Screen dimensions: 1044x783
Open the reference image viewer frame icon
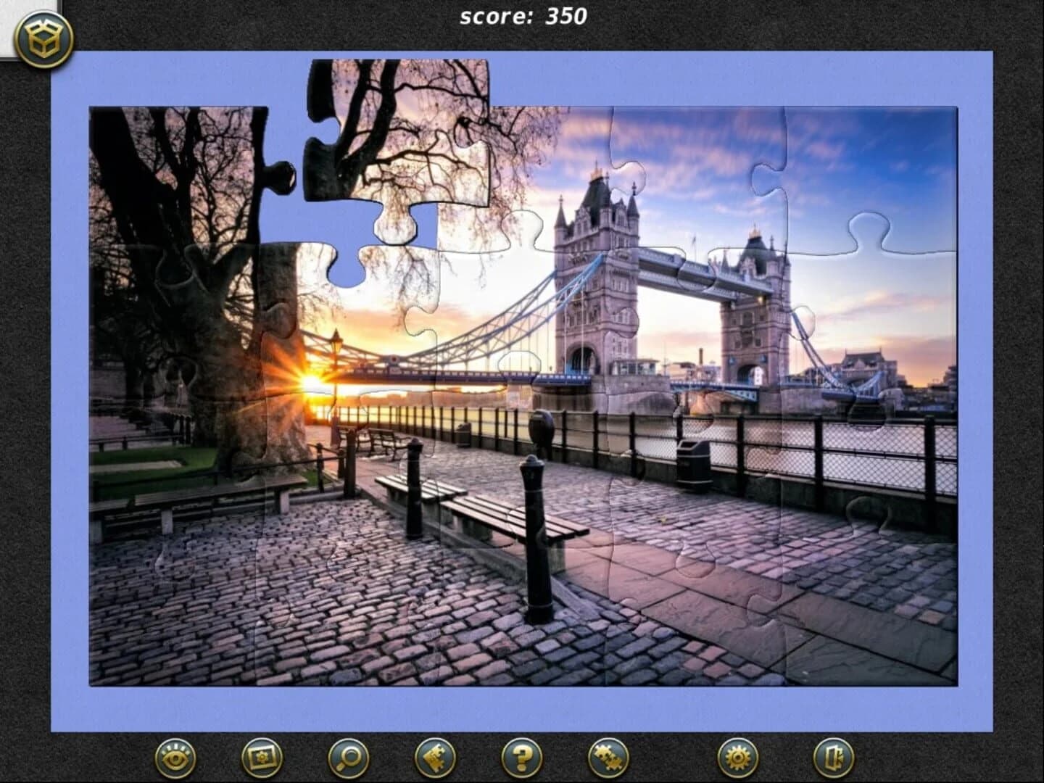(262, 757)
